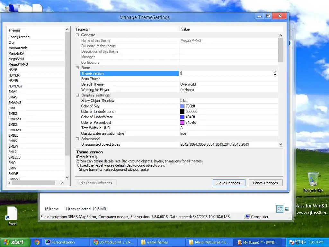This screenshot has height=247, width=329.
Task: Open the Excel desktop shortcut
Action: pos(13,216)
